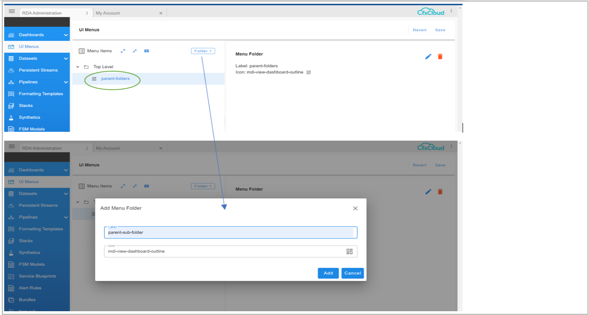Image resolution: width=589 pixels, height=315 pixels.
Task: Open the Bundles sidebar item
Action: point(27,300)
